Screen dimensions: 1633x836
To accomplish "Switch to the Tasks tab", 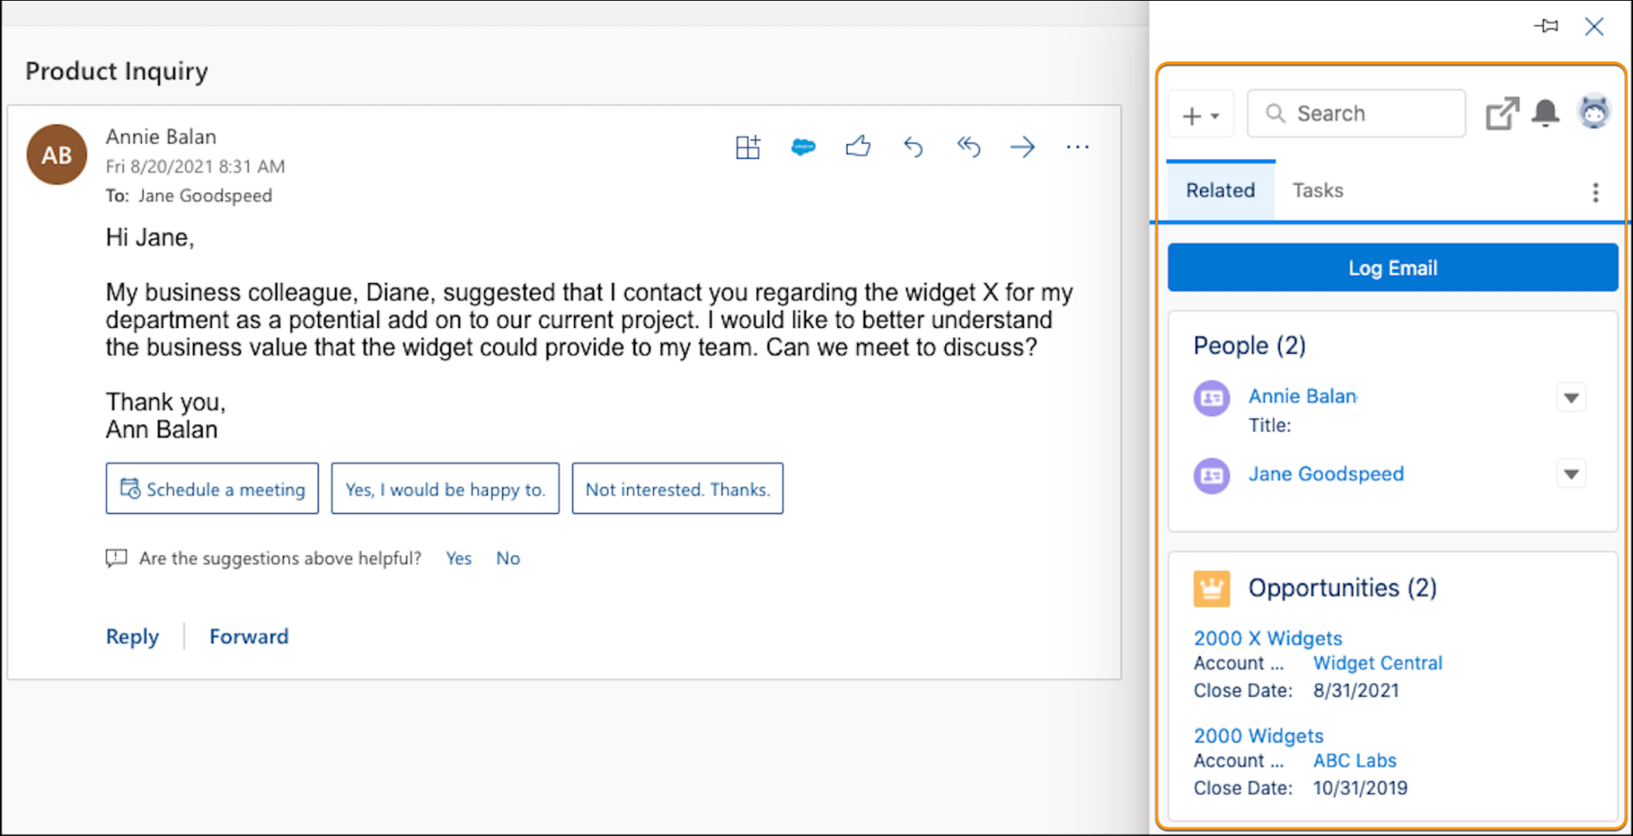I will 1317,190.
